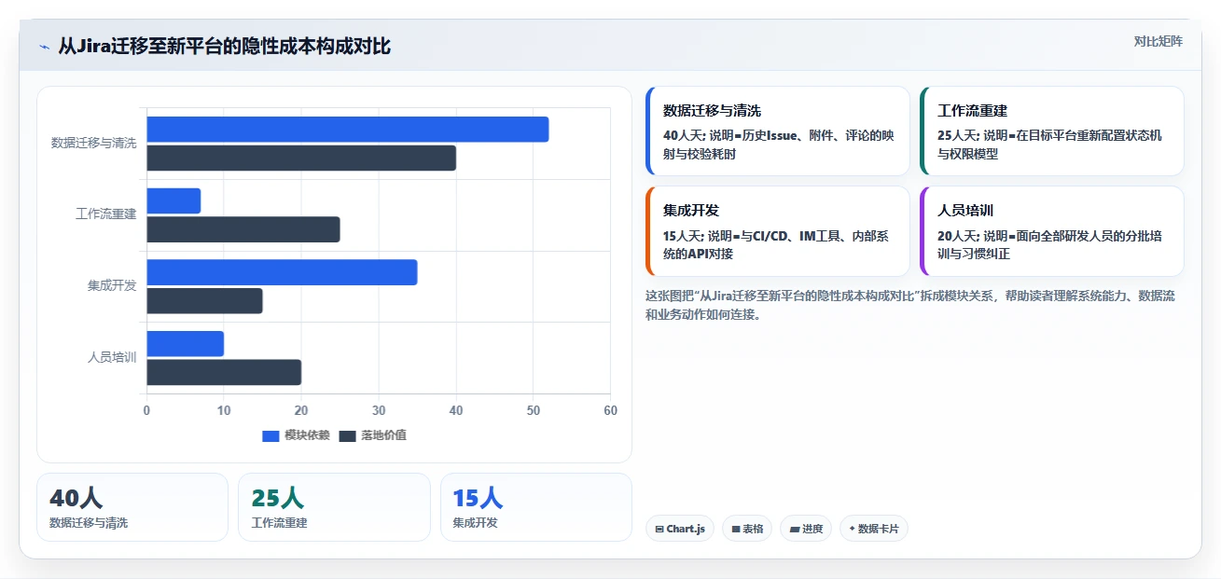Click the 数据卡片 tag chip
This screenshot has width=1221, height=579.
[x=874, y=529]
